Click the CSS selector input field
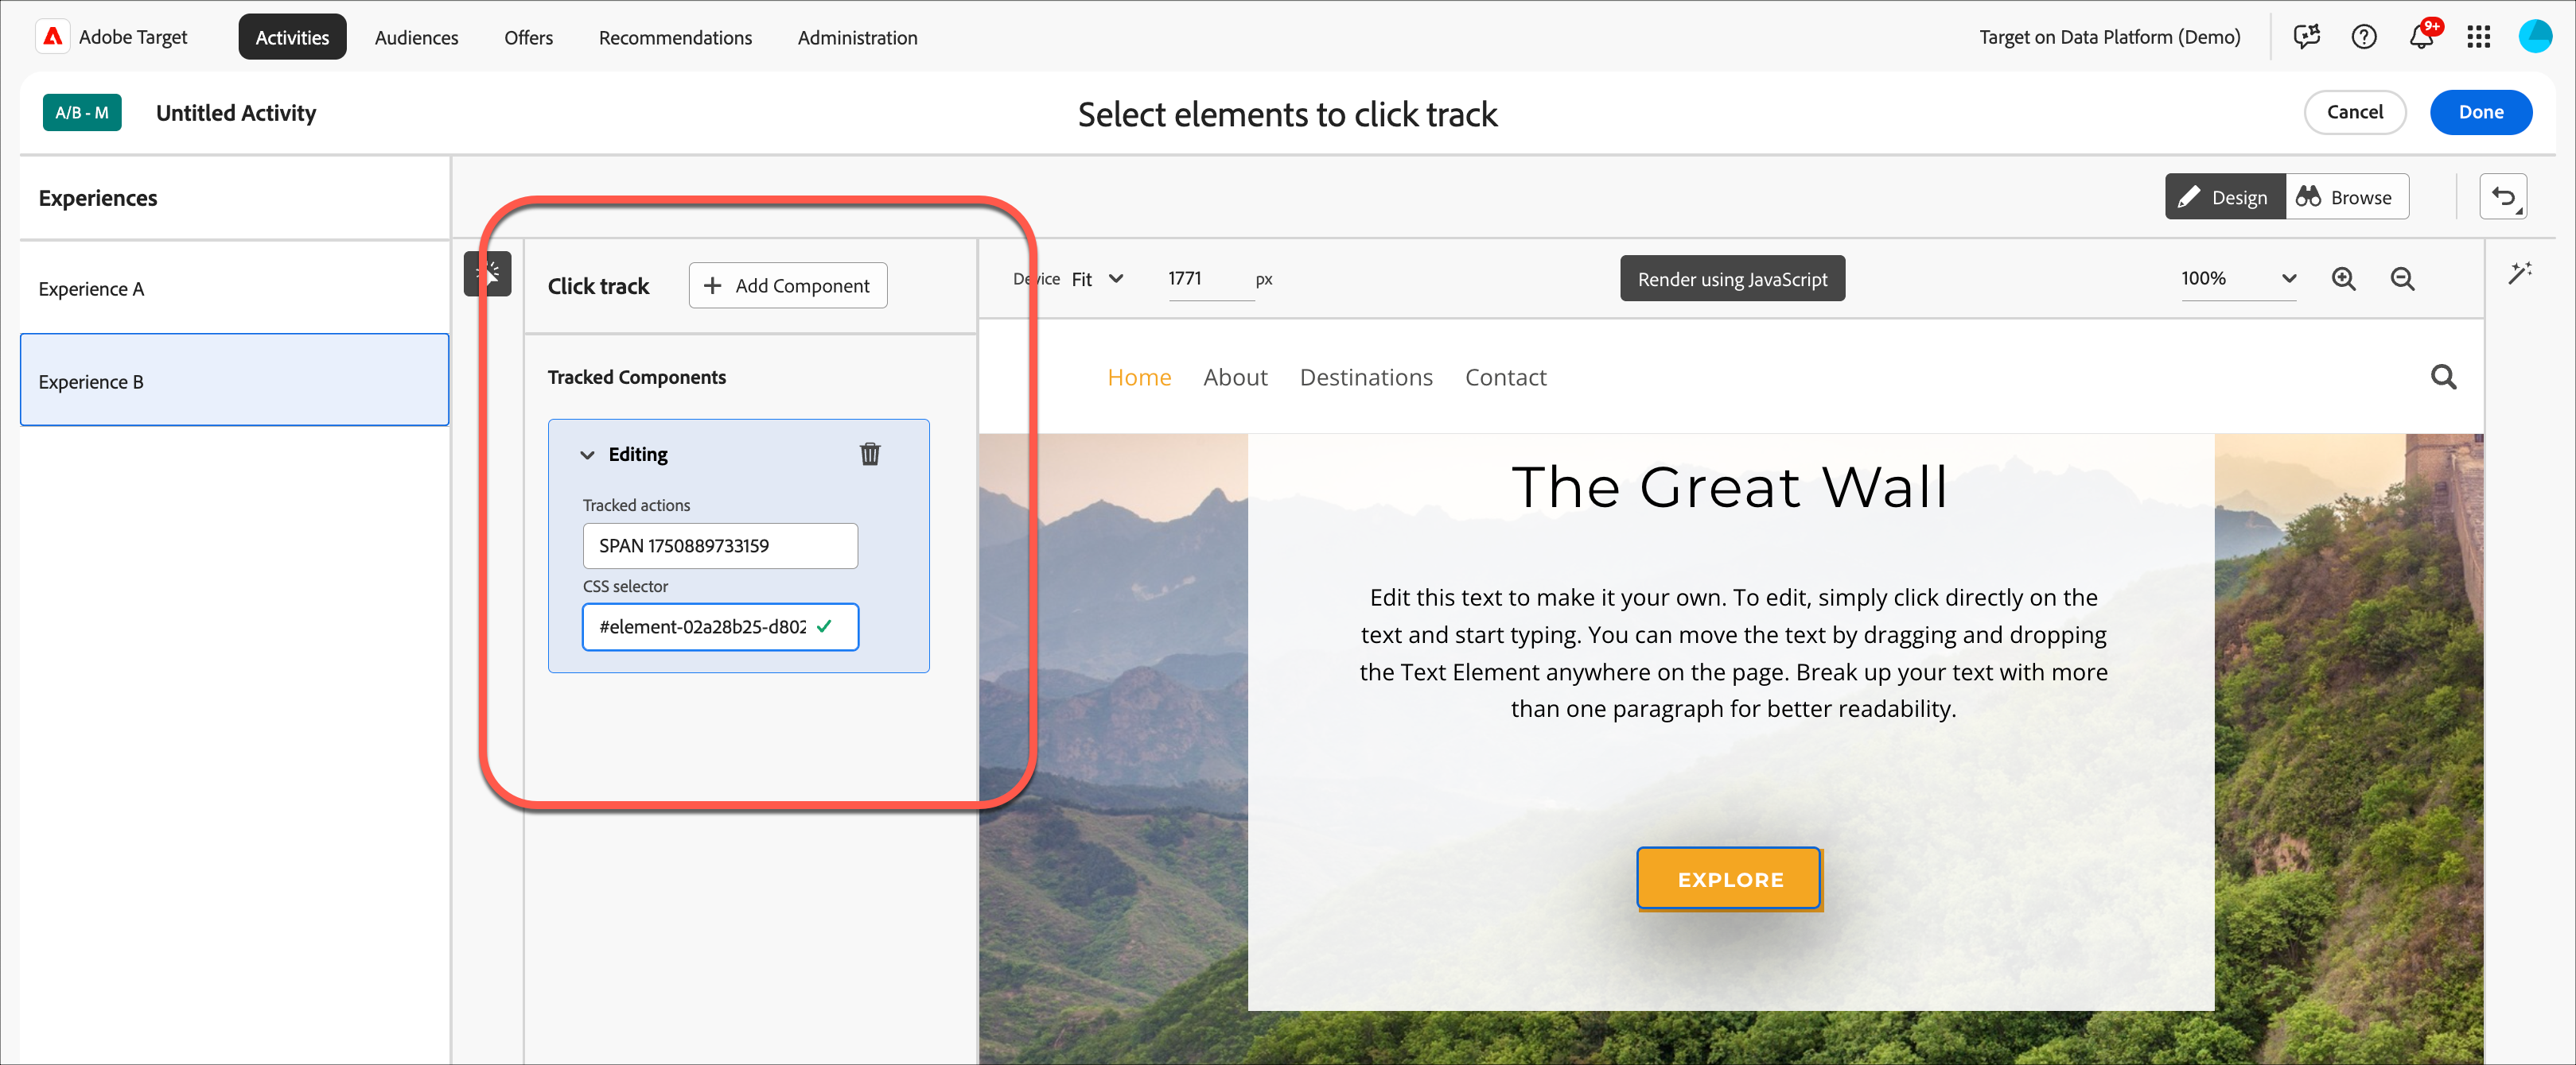Image resolution: width=2576 pixels, height=1065 pixels. tap(702, 627)
